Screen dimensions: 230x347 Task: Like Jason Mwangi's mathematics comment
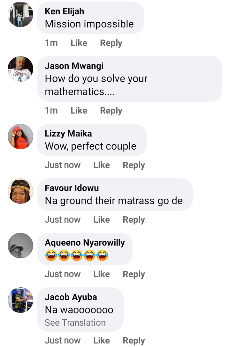point(79,111)
